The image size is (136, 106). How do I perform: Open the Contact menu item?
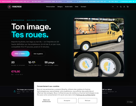coord(83,7)
